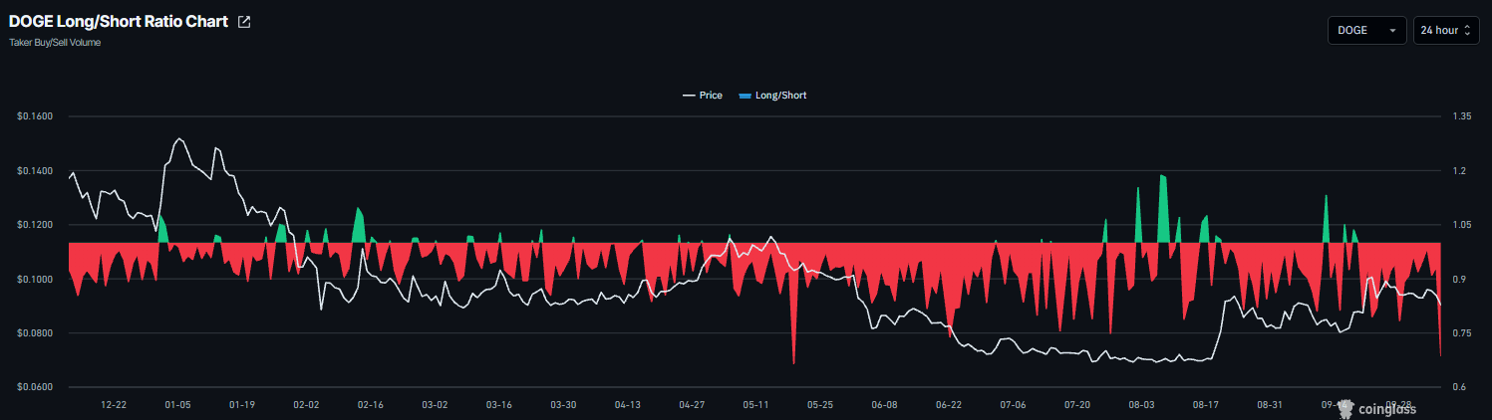This screenshot has width=1492, height=420.
Task: Click the 02-16 date axis label
Action: pyautogui.click(x=371, y=405)
